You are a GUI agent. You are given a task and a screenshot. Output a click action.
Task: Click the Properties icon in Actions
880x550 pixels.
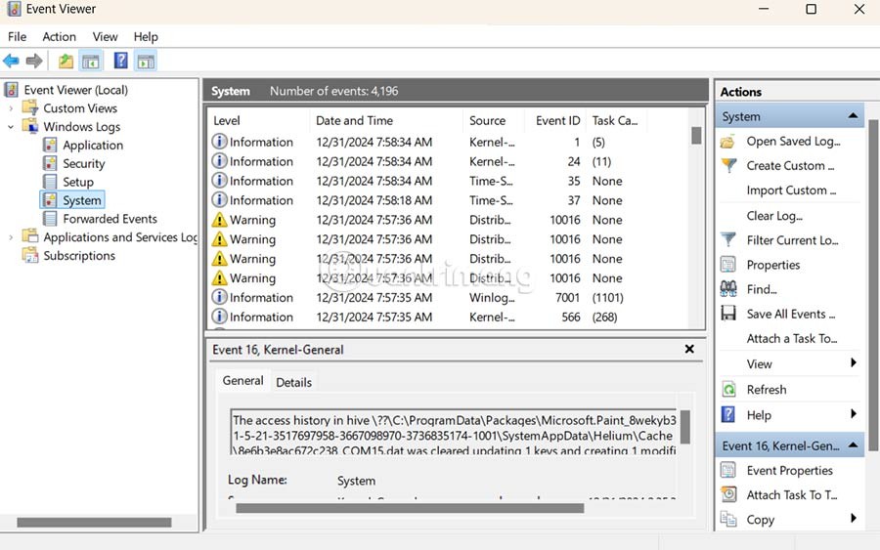(728, 264)
